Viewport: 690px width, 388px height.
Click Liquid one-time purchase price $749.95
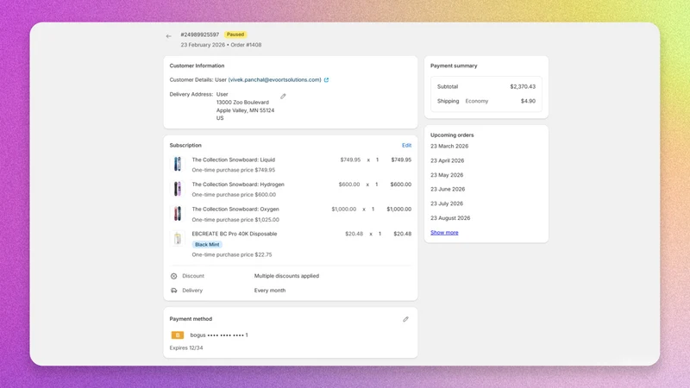pyautogui.click(x=233, y=170)
